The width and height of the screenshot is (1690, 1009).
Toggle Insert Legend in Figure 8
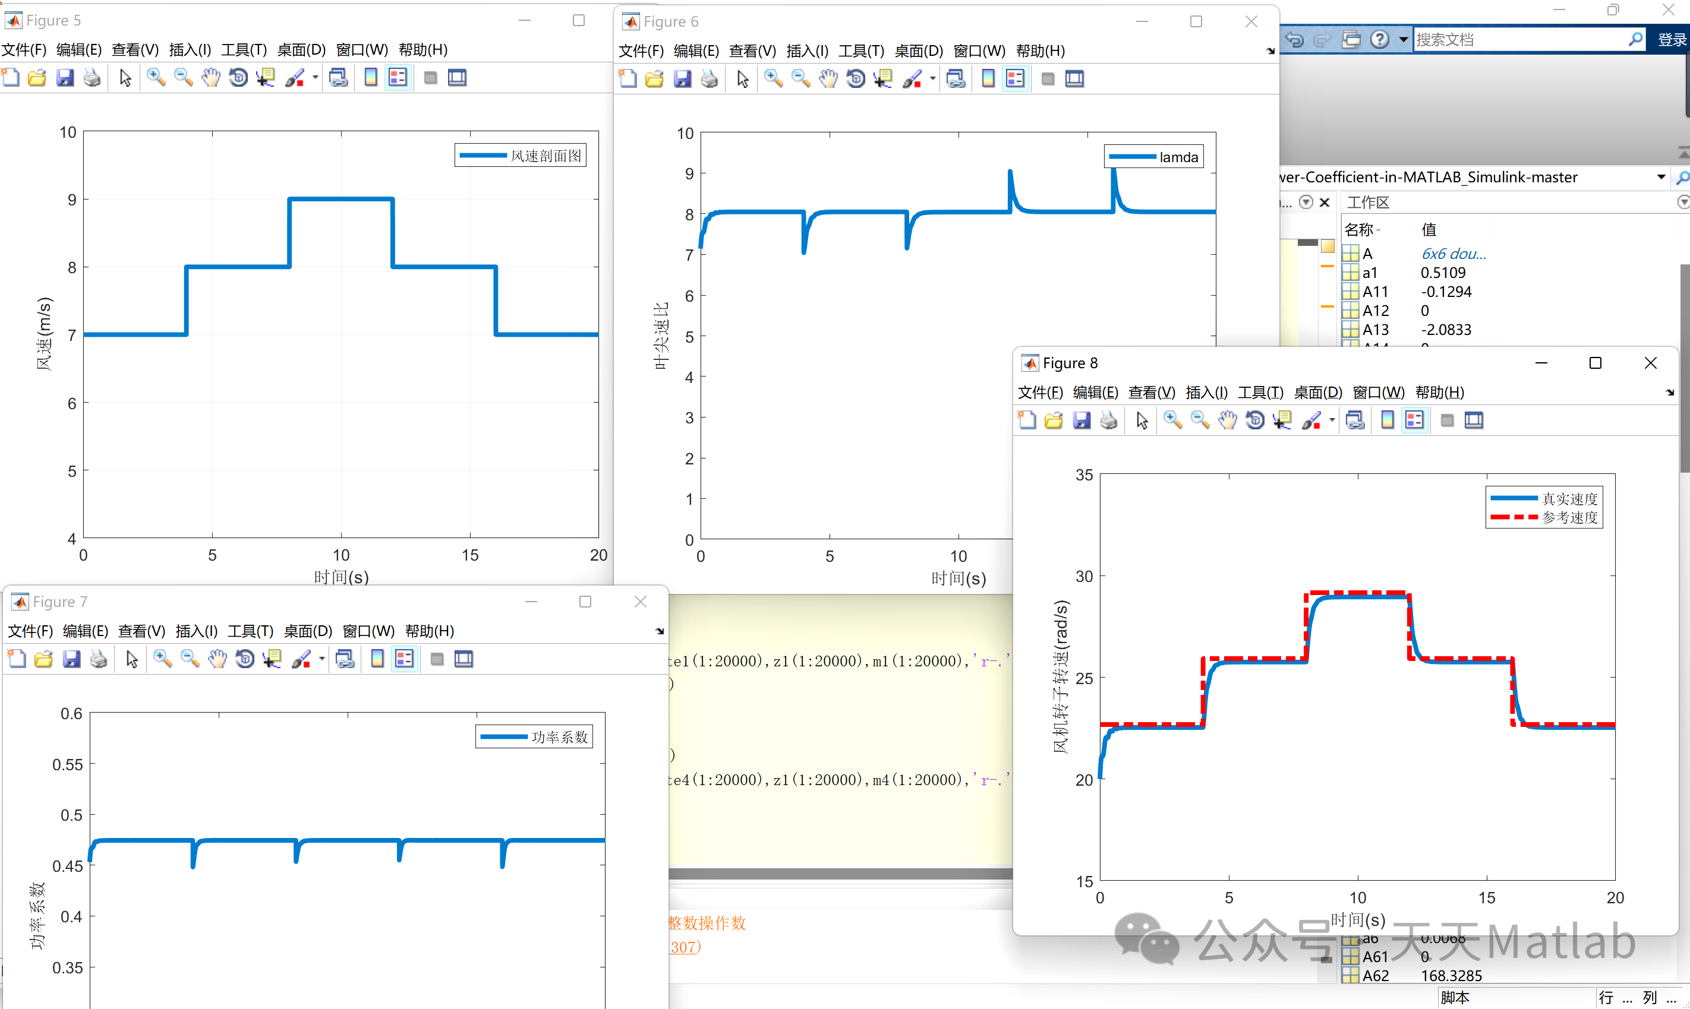[x=1414, y=420]
